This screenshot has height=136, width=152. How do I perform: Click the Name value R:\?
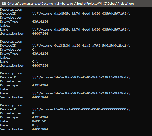[x=35, y=125]
